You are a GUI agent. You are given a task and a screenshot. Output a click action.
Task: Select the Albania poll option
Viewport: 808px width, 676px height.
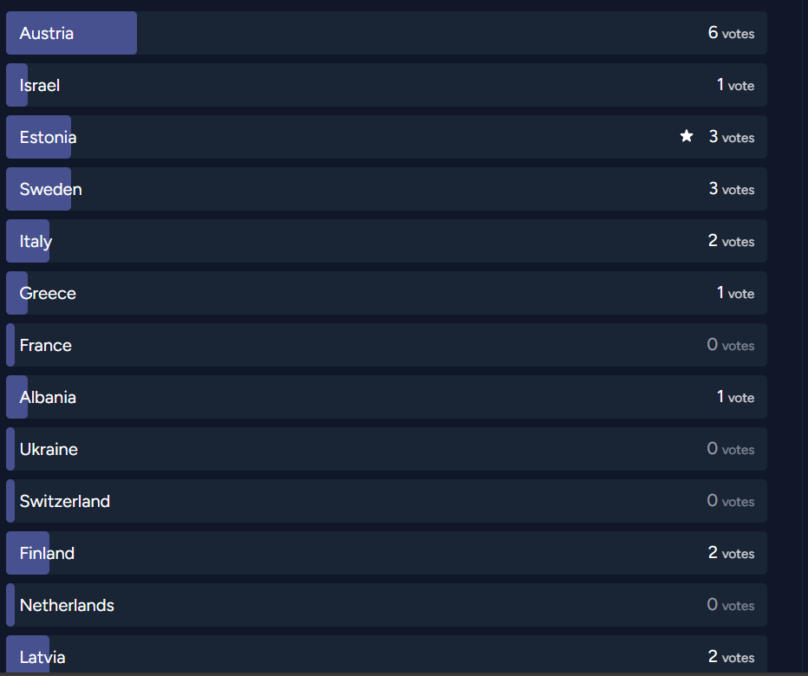387,397
